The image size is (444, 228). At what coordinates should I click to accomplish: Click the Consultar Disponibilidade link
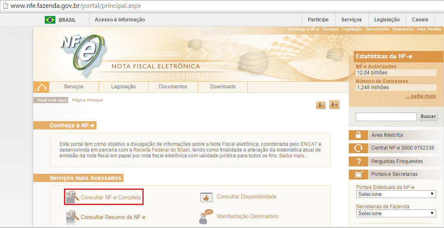tap(247, 196)
